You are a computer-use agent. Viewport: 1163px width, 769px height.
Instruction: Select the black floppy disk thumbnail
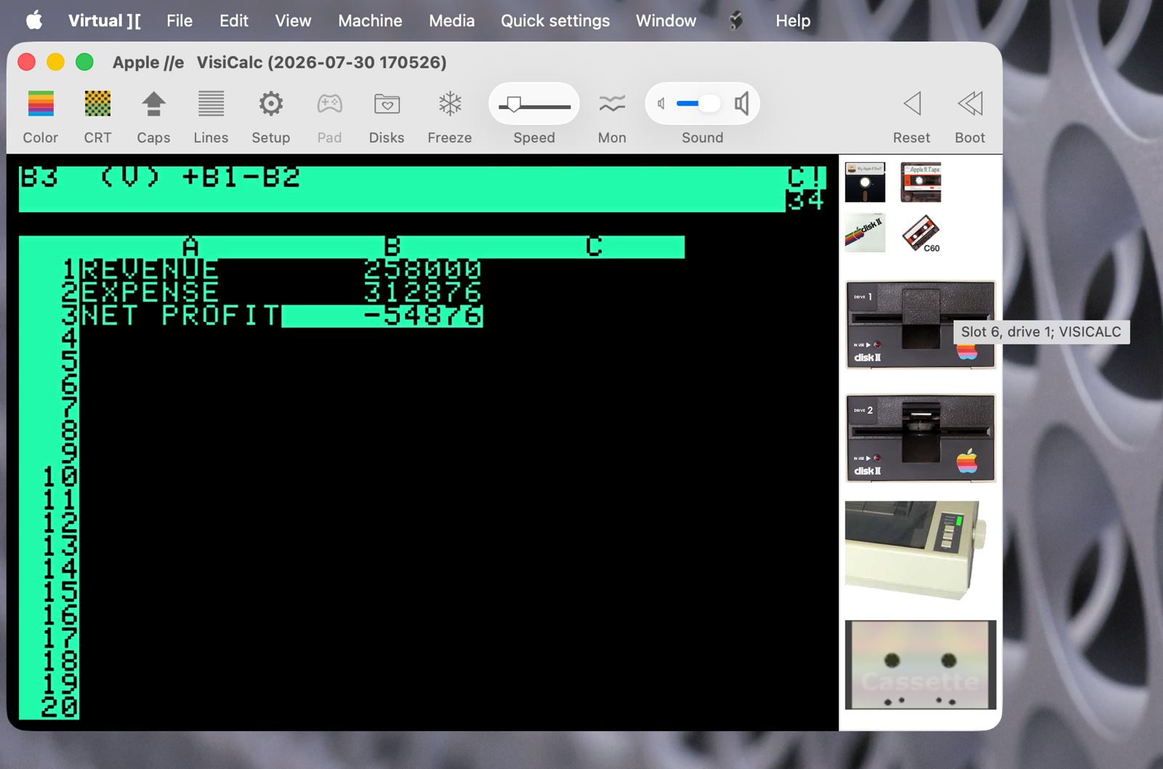(865, 182)
